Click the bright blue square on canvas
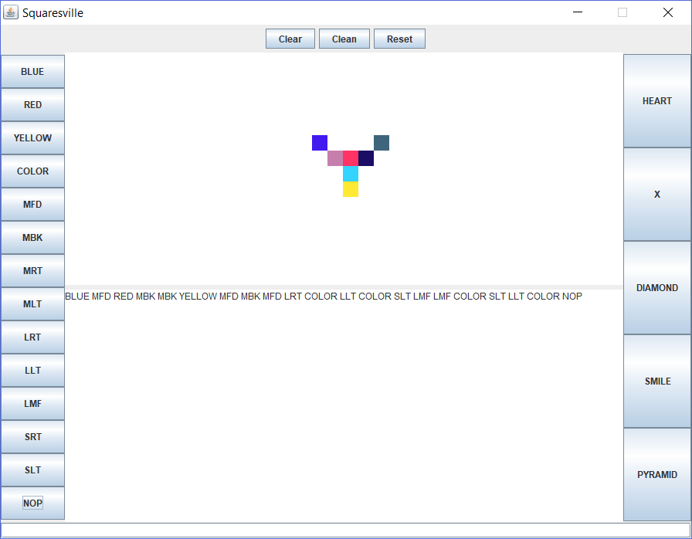The image size is (692, 539). click(x=320, y=143)
